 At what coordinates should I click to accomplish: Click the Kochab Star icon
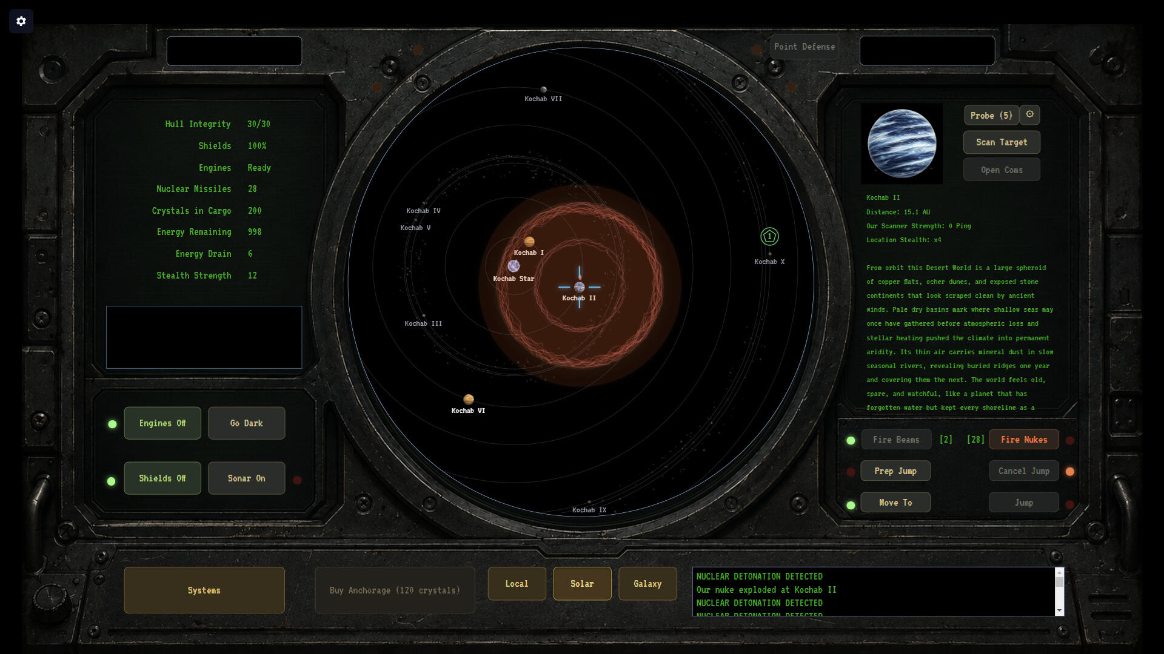(513, 266)
